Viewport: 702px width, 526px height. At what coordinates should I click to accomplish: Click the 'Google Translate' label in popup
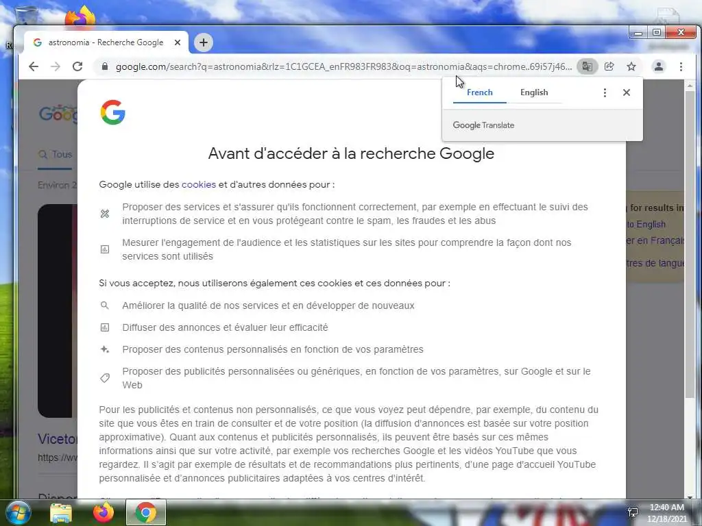pyautogui.click(x=483, y=125)
